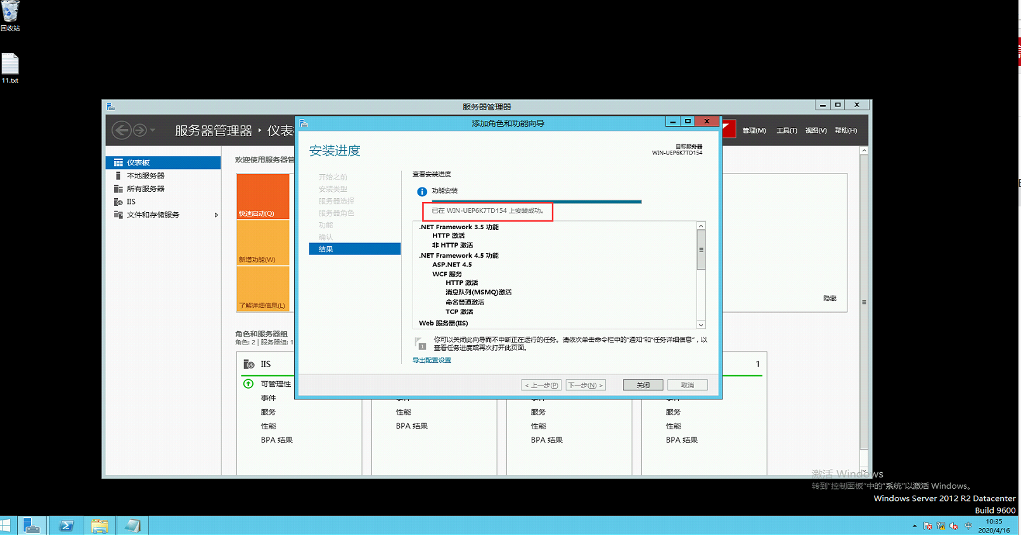Open 性能 in the IIS tile
1021x535 pixels.
(x=268, y=426)
